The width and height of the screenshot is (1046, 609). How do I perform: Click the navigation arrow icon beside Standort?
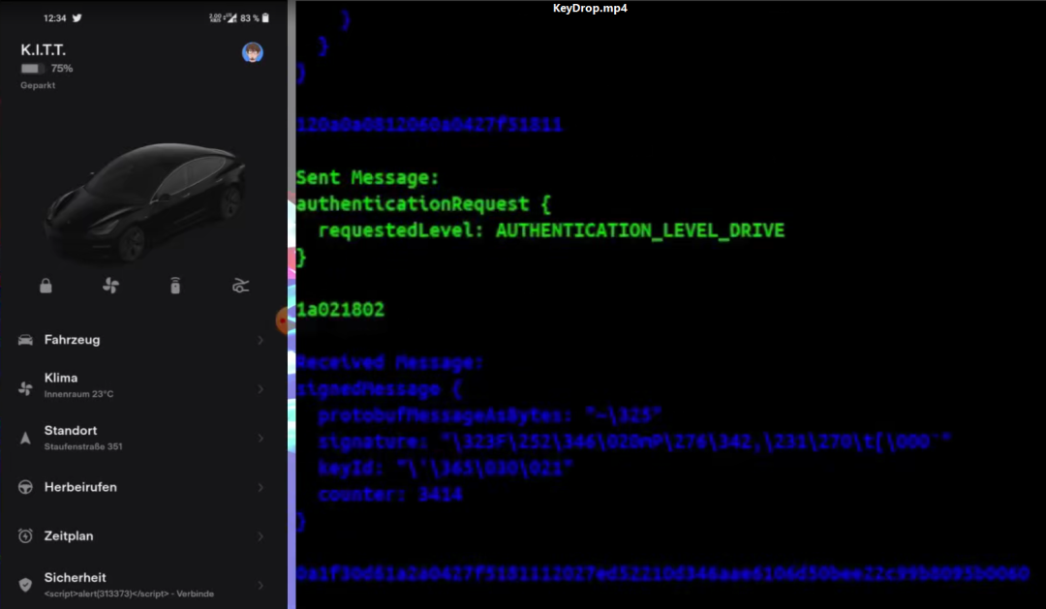click(25, 438)
